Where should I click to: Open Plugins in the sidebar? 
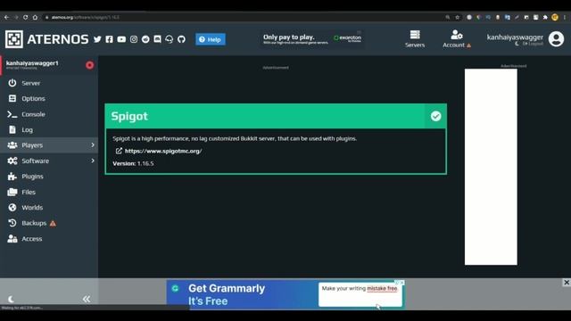click(49, 177)
